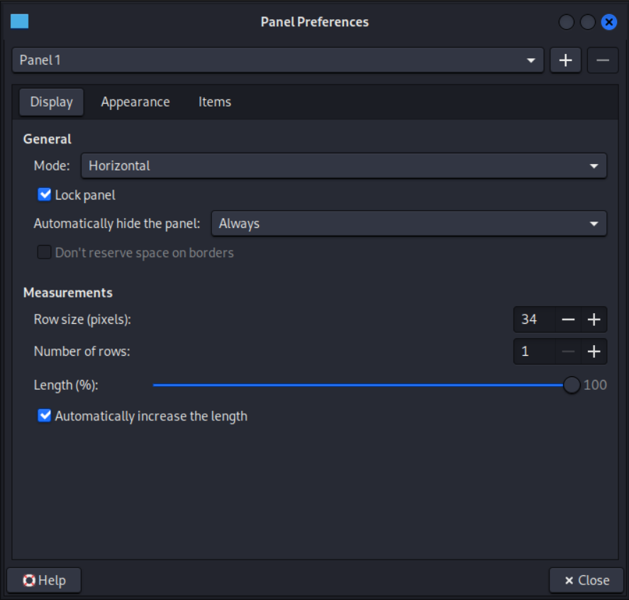Open the Automatically hide the panel dropdown

pyautogui.click(x=408, y=224)
